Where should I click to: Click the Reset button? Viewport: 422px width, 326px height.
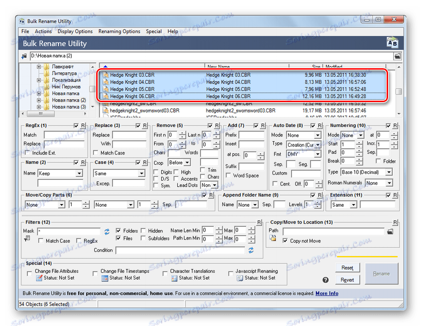click(347, 268)
